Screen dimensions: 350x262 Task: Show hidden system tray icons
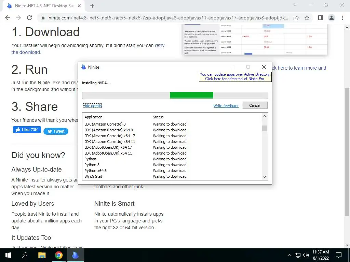(x=289, y=255)
